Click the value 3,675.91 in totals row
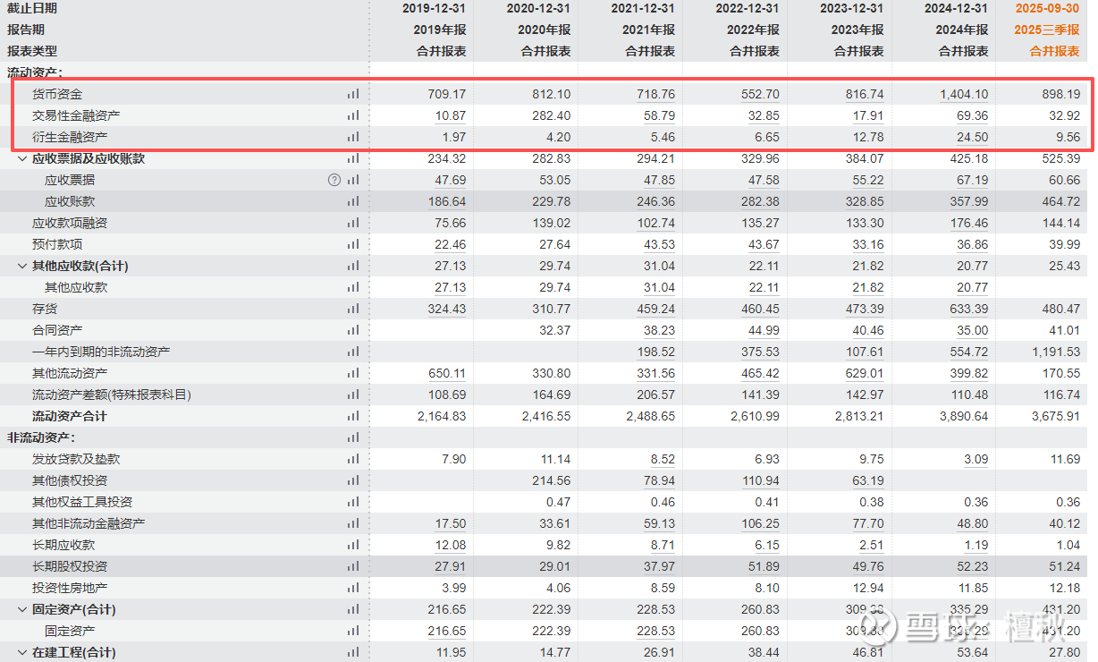 (x=1055, y=416)
